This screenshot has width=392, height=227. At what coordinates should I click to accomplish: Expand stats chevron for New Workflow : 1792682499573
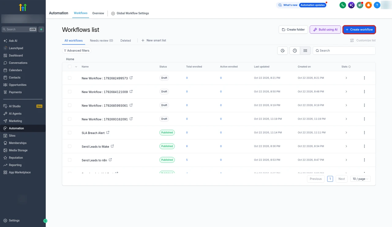pos(346,78)
